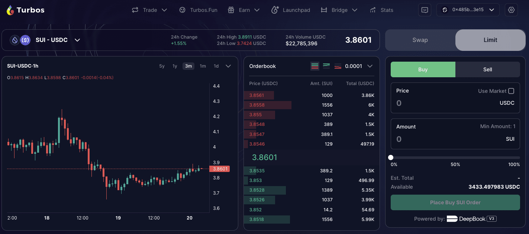Click the wallet avatar icon

click(444, 10)
